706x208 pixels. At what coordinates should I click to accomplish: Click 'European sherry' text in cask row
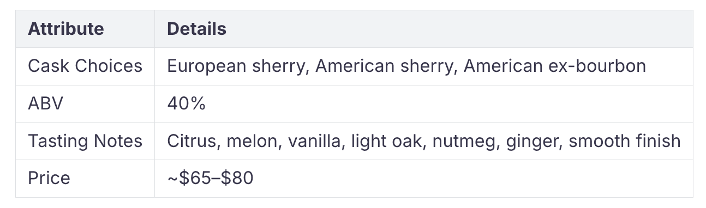(x=237, y=66)
